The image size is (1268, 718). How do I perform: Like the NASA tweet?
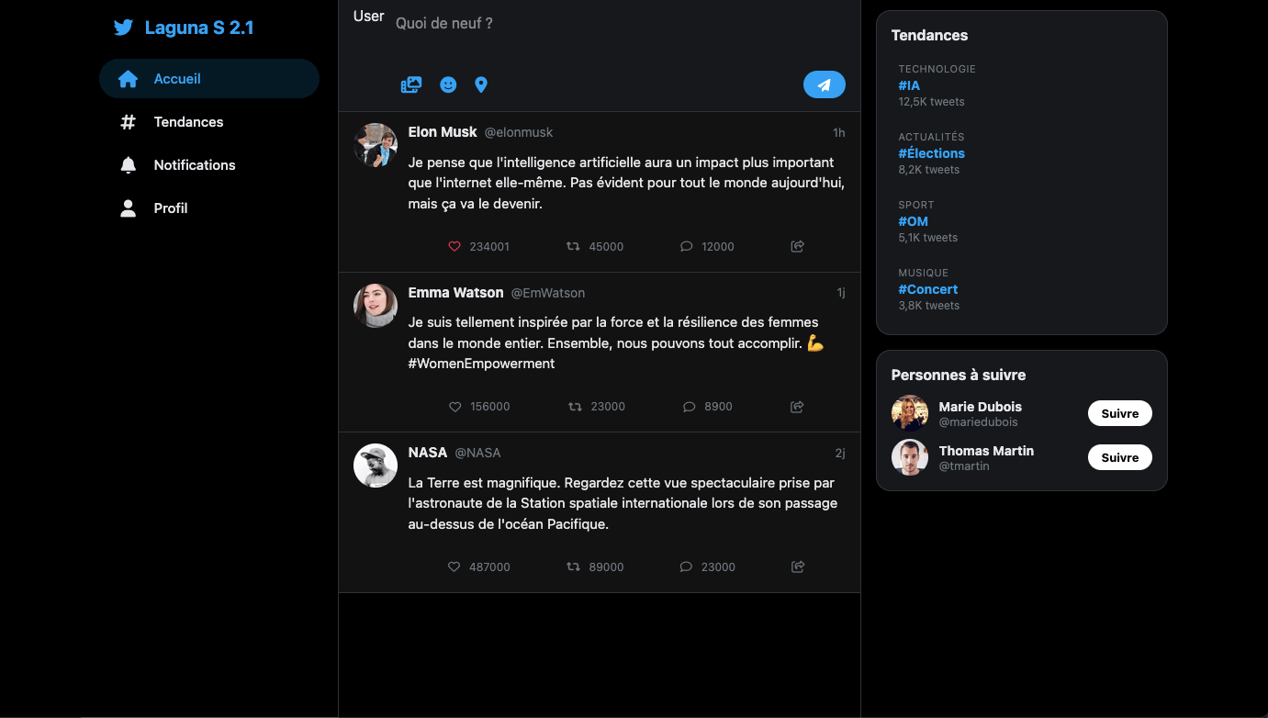(454, 567)
